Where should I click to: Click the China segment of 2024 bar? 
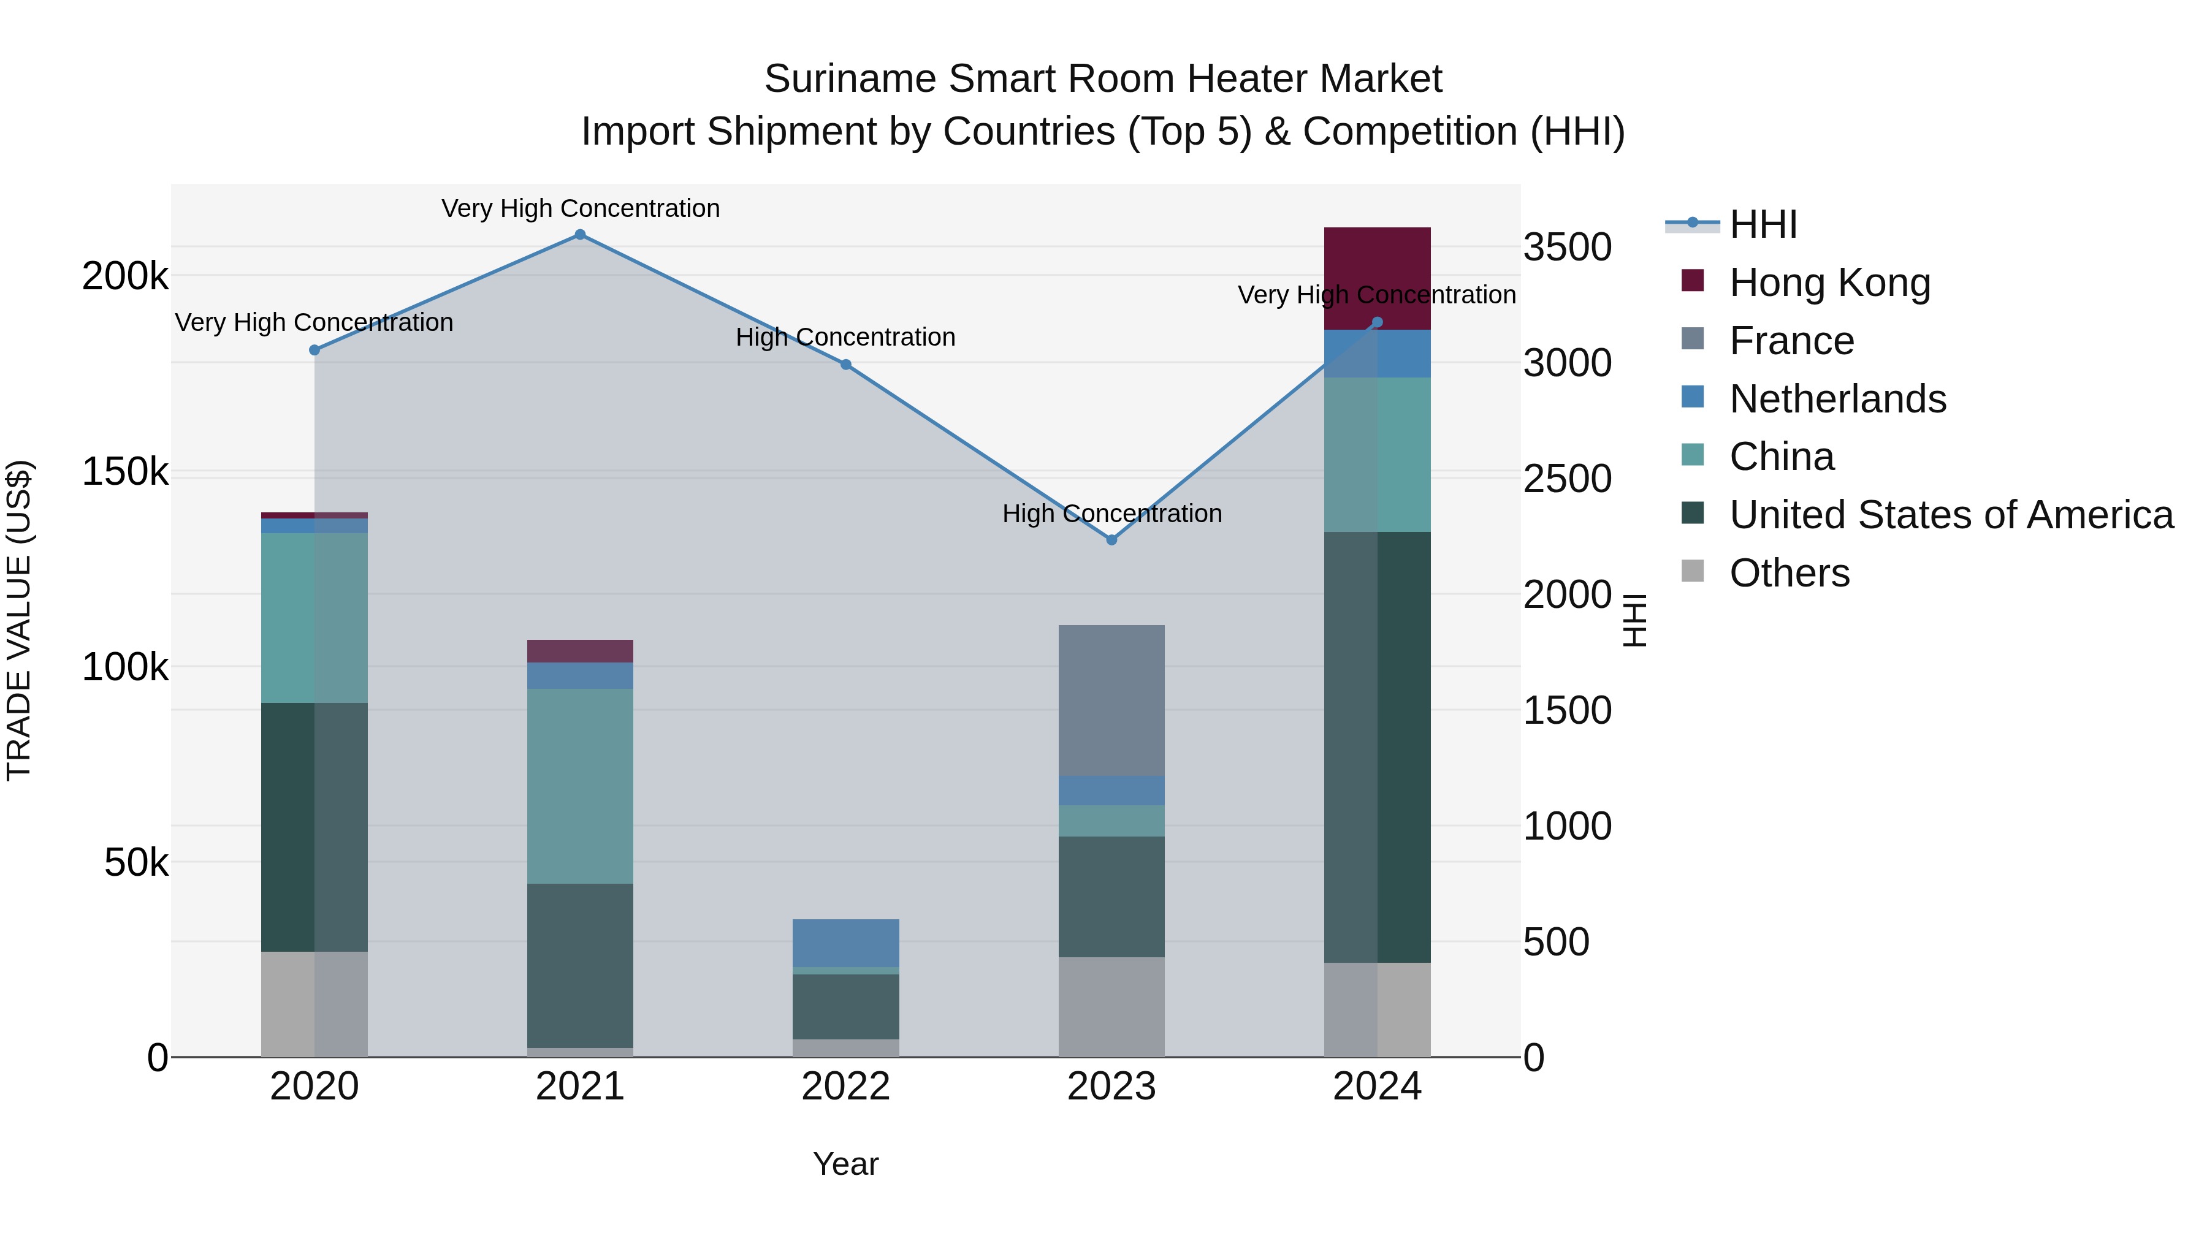[1378, 455]
